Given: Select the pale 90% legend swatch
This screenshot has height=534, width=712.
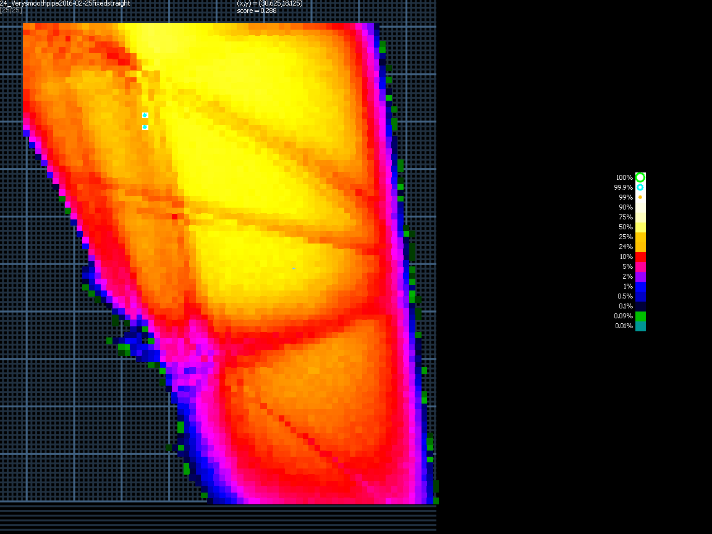Looking at the screenshot, I should click(x=640, y=207).
